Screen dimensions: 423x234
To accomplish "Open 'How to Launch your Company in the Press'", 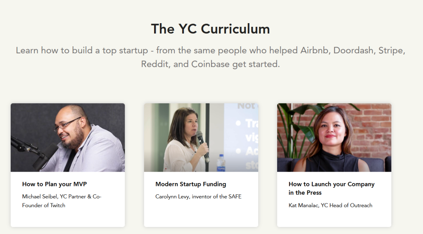I will point(332,189).
